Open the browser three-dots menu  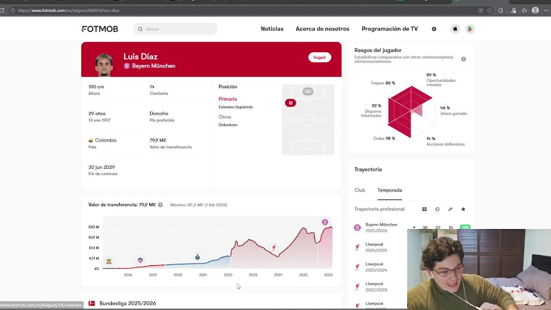point(546,10)
